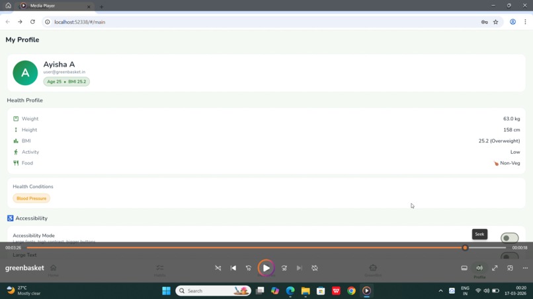Skip back 10 seconds
The height and width of the screenshot is (299, 533).
click(249, 268)
